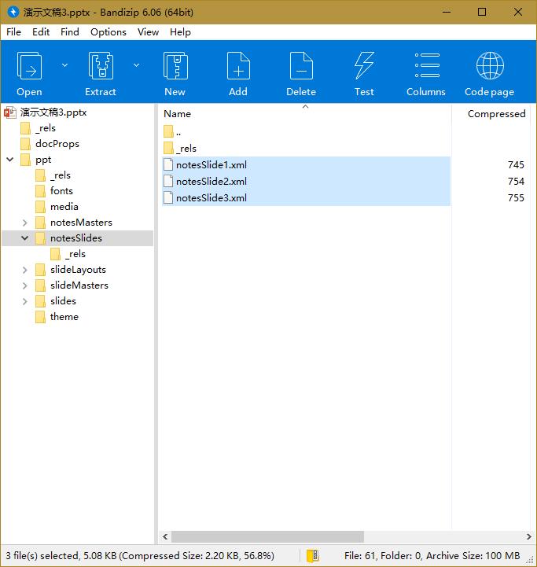
Task: Expand the slideLayouts folder node
Action: click(x=25, y=270)
